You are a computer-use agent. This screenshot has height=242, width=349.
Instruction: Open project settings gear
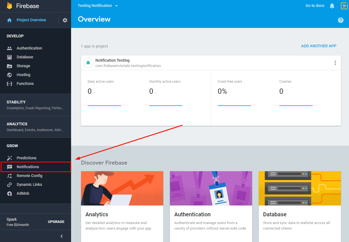click(x=65, y=20)
